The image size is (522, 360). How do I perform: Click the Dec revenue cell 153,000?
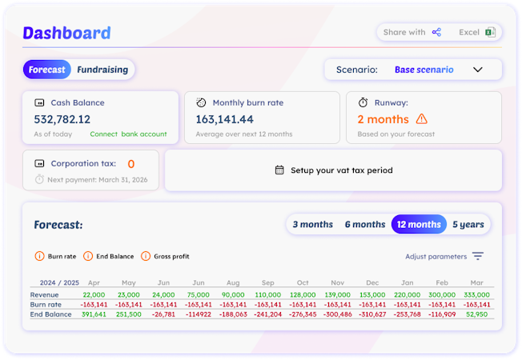point(372,294)
